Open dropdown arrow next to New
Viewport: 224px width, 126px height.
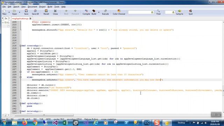[9, 12]
